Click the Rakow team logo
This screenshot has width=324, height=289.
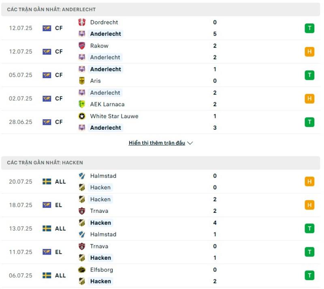tap(82, 46)
